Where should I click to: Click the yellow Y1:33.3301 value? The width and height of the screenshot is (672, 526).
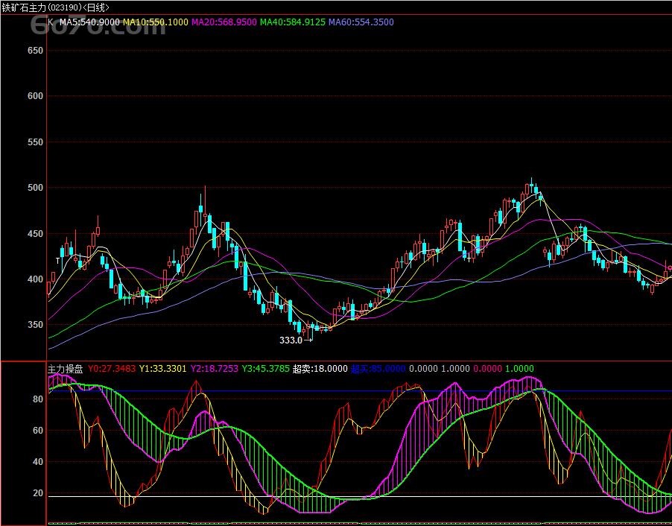[x=163, y=369]
